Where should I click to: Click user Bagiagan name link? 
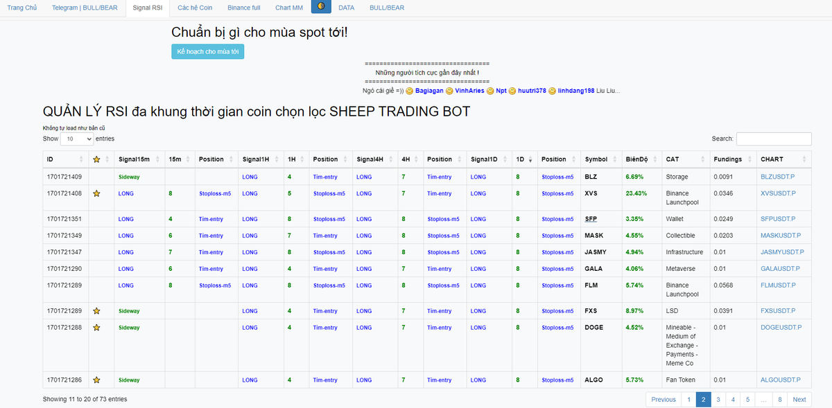pyautogui.click(x=429, y=91)
